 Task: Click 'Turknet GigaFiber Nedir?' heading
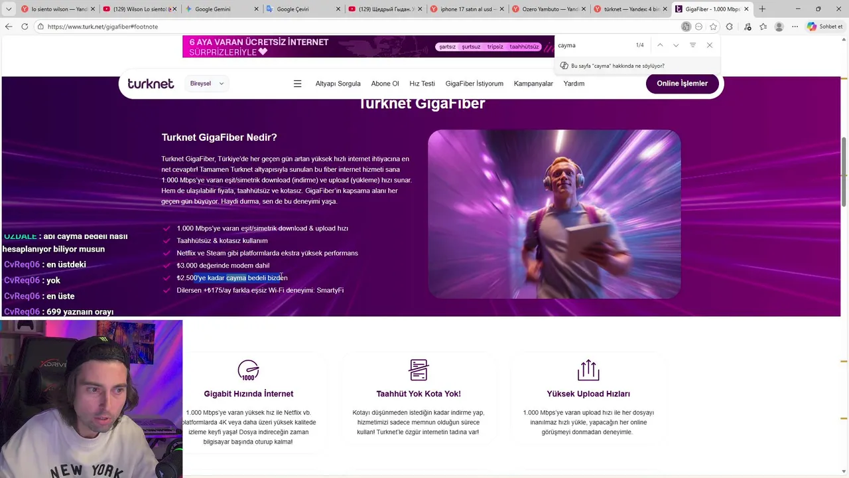[x=219, y=137]
